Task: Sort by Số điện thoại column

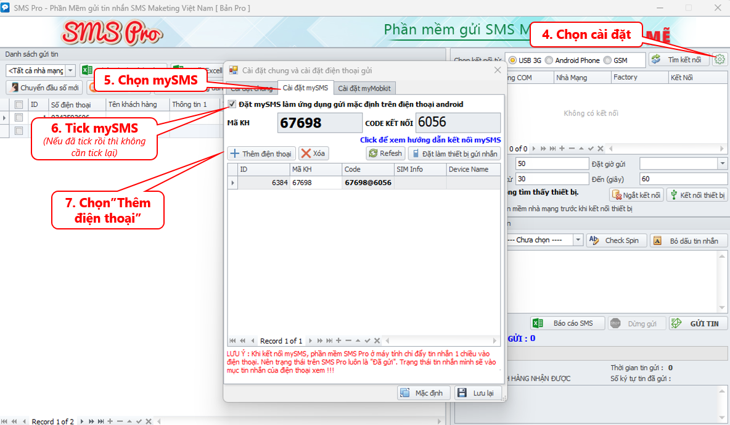Action: tap(77, 104)
